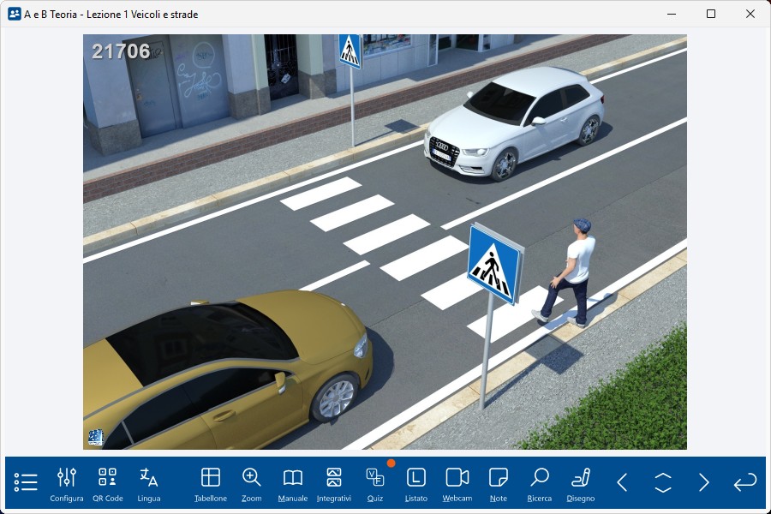Open the Tabellone board

[211, 484]
